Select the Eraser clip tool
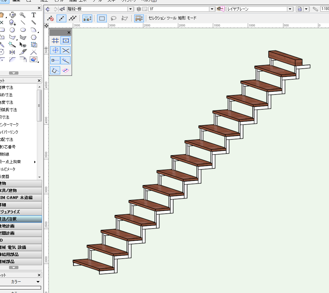The height and width of the screenshot is (293, 329). point(34,59)
